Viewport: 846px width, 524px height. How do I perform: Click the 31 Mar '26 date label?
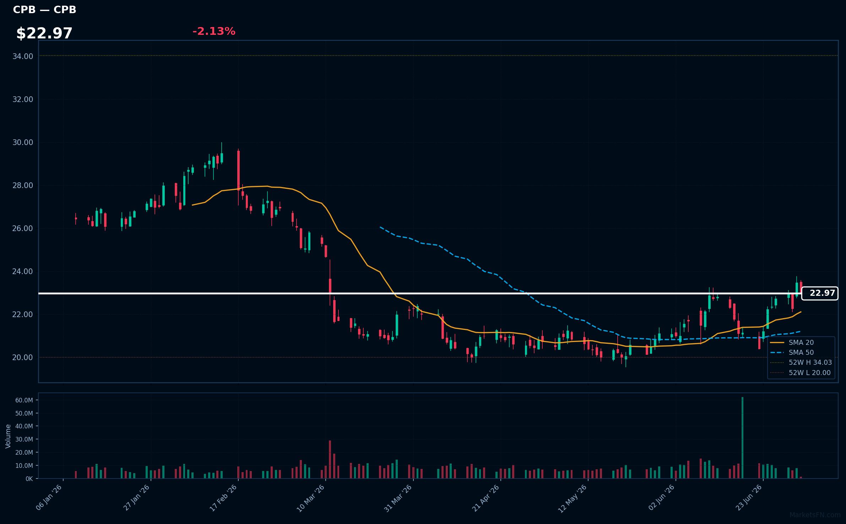coord(398,498)
